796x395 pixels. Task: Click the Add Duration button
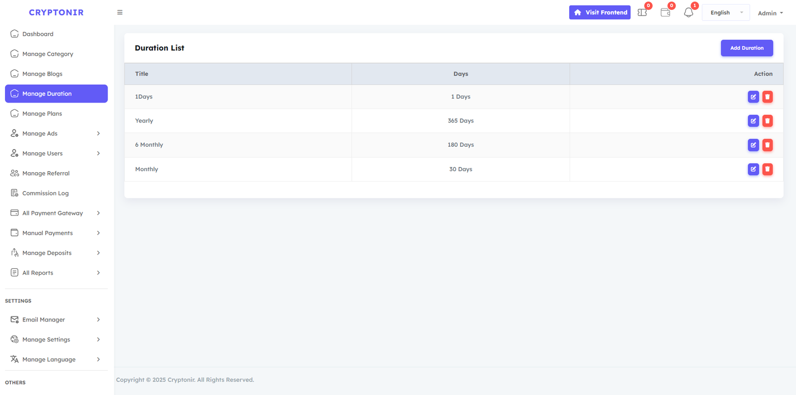click(747, 48)
